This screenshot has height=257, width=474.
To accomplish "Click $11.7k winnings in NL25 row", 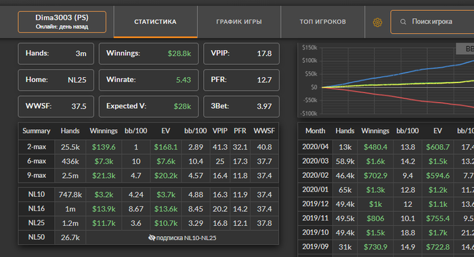I will [104, 223].
